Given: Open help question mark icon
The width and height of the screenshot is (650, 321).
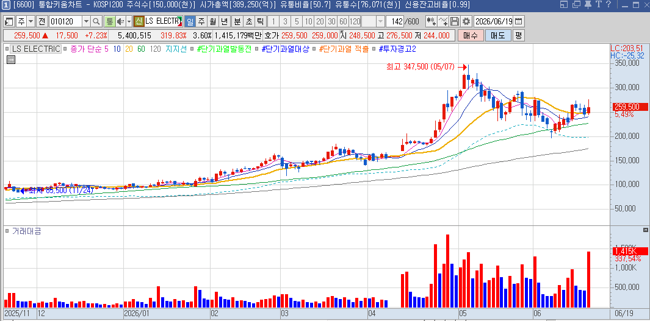Looking at the screenshot, I should (608, 4).
